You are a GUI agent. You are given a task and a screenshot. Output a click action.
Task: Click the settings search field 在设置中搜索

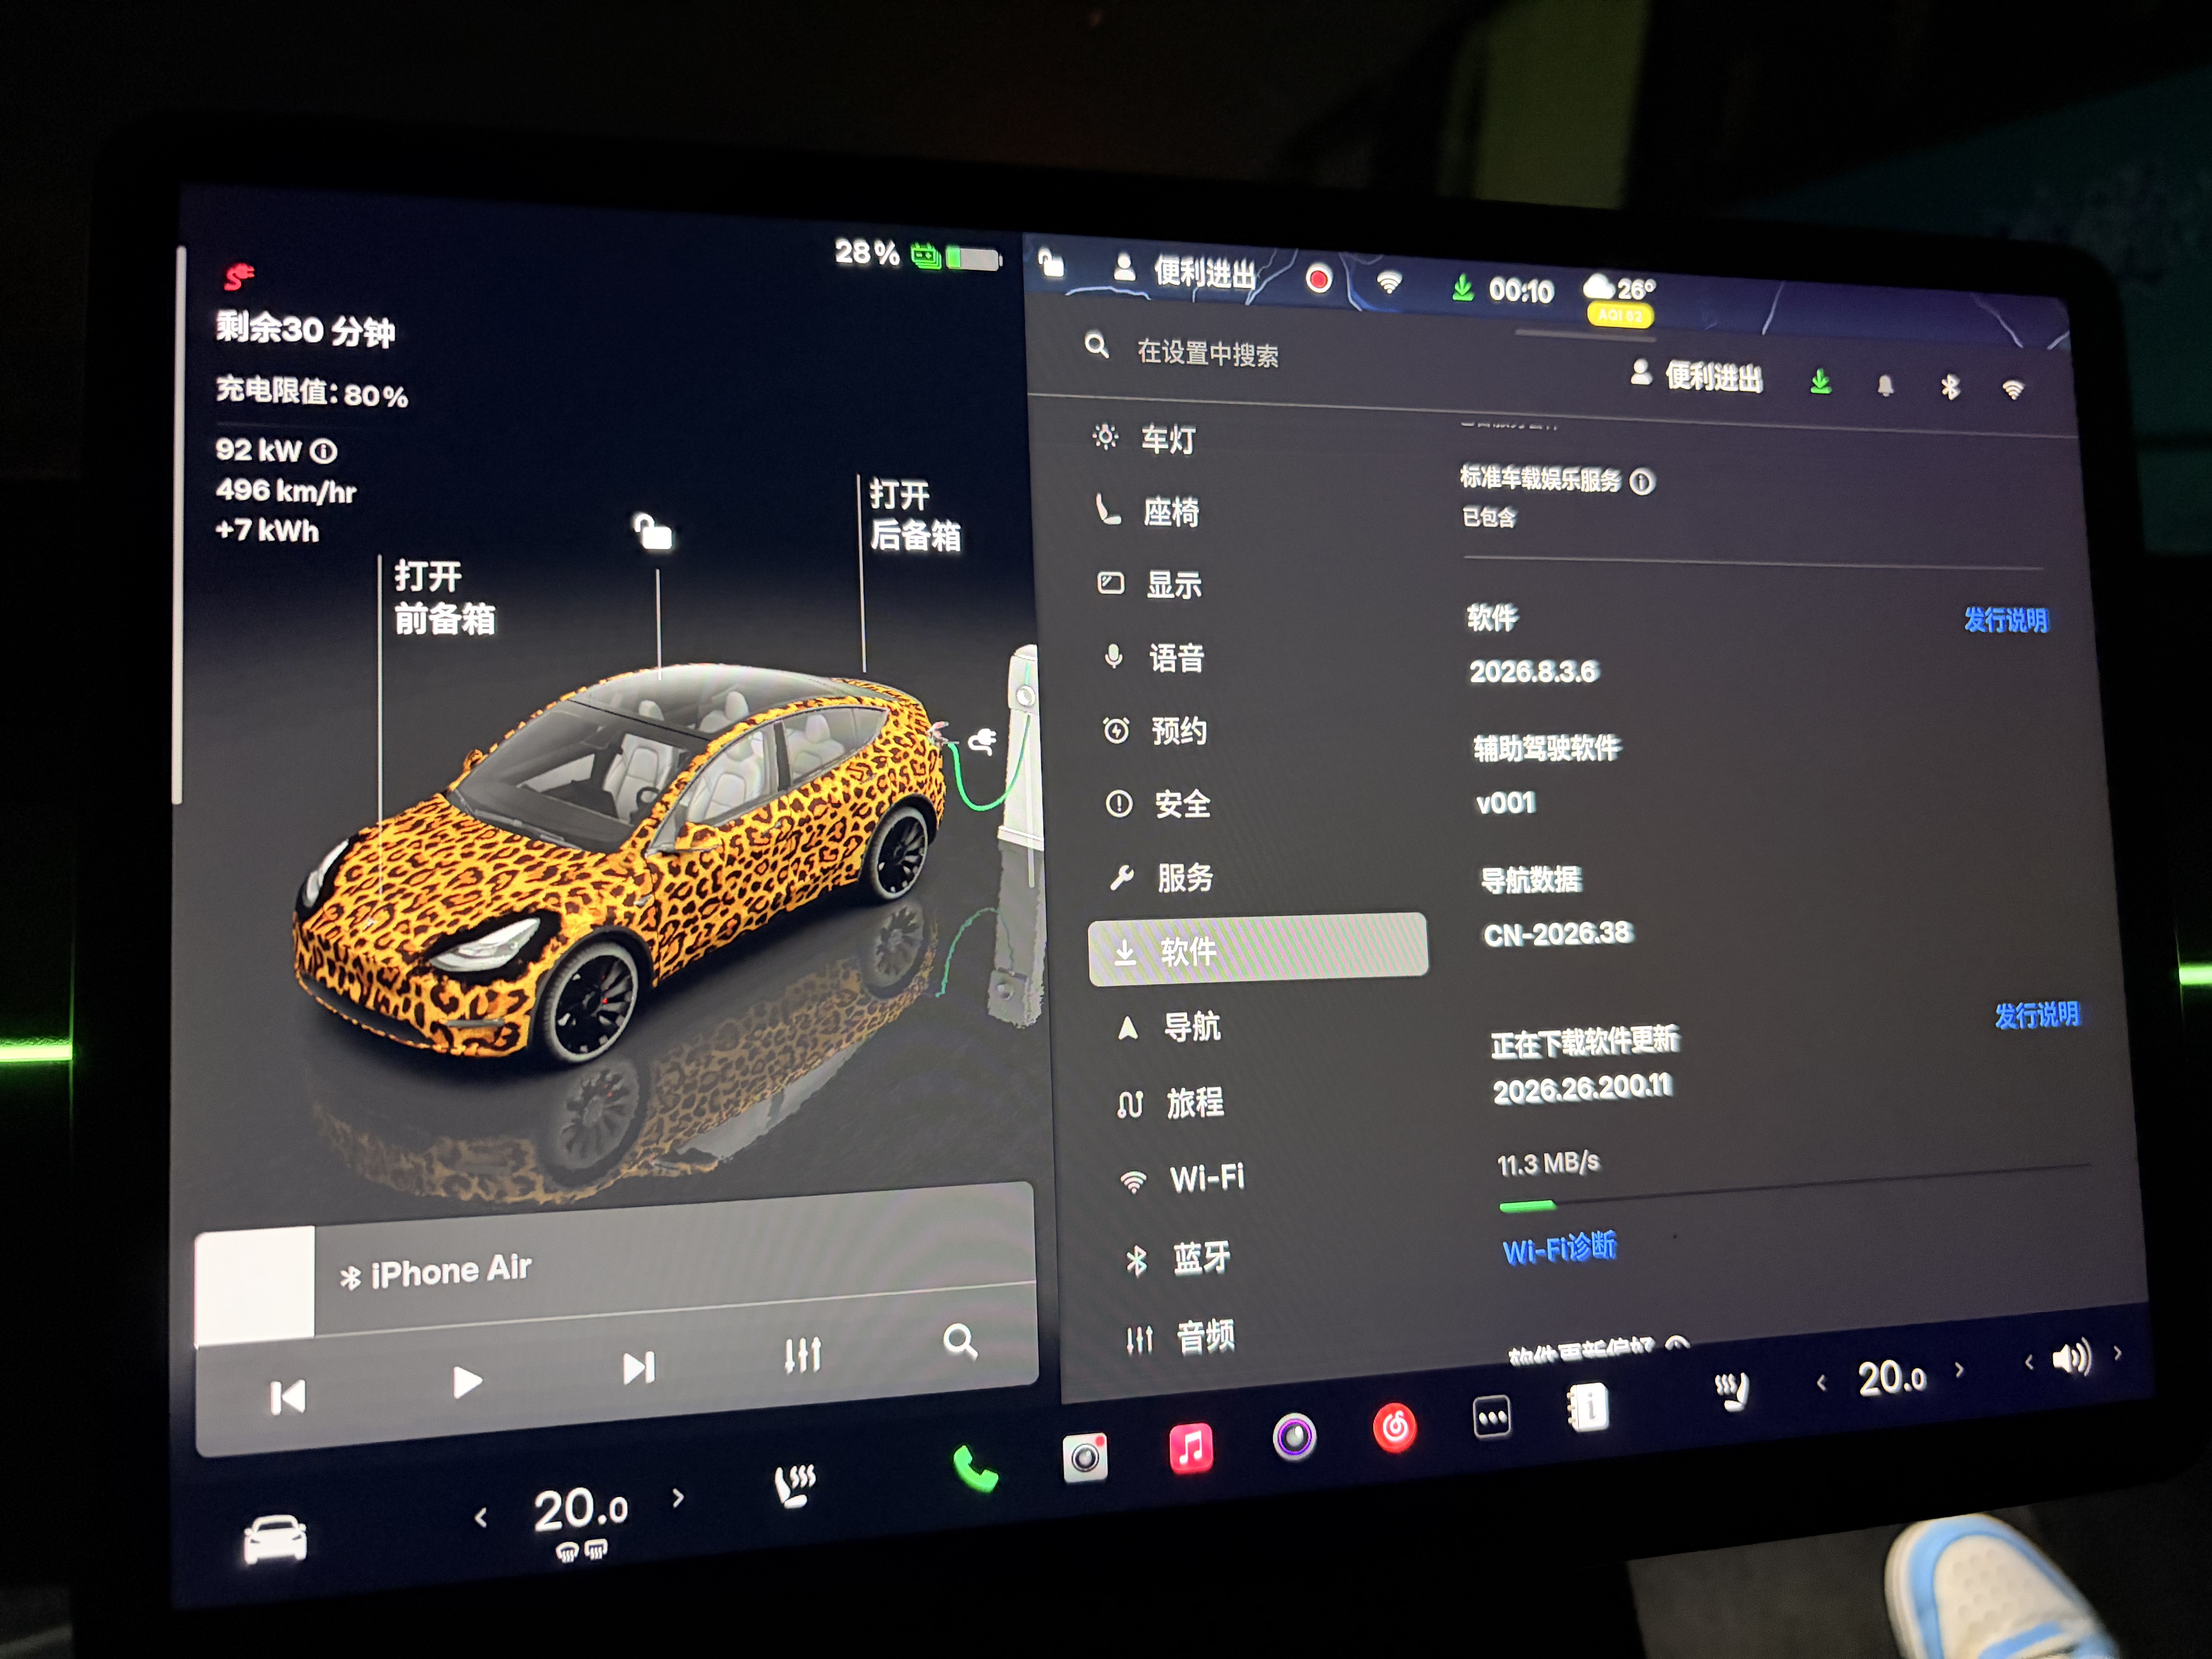click(x=1207, y=353)
